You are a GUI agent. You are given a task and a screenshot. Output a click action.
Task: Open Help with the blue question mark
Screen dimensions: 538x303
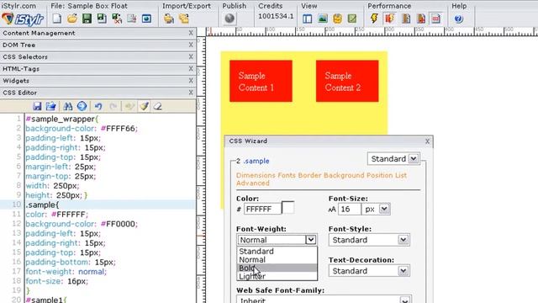tap(458, 19)
